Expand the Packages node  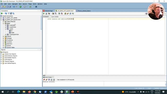coord(3,38)
